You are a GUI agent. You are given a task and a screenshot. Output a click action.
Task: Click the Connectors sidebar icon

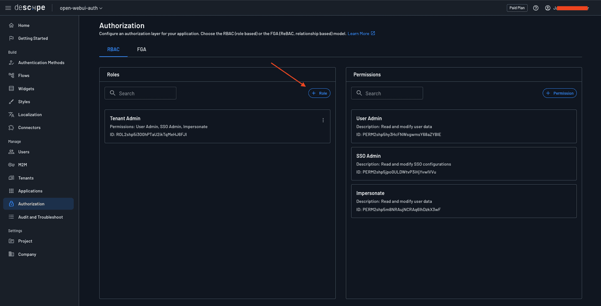point(11,128)
